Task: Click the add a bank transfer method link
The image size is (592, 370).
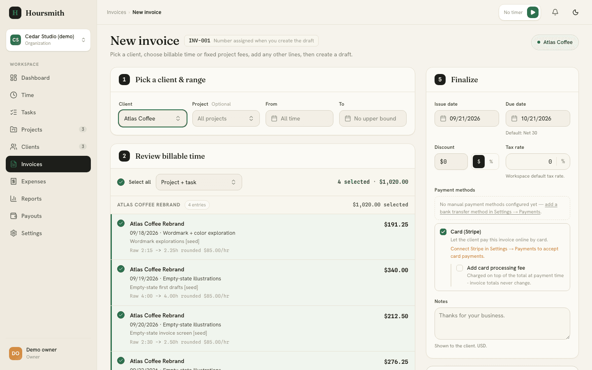Action: click(499, 208)
